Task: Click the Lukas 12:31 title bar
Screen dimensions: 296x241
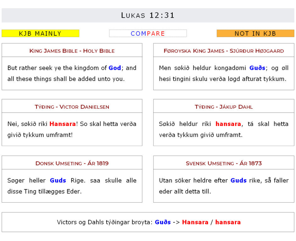Action: [x=148, y=15]
